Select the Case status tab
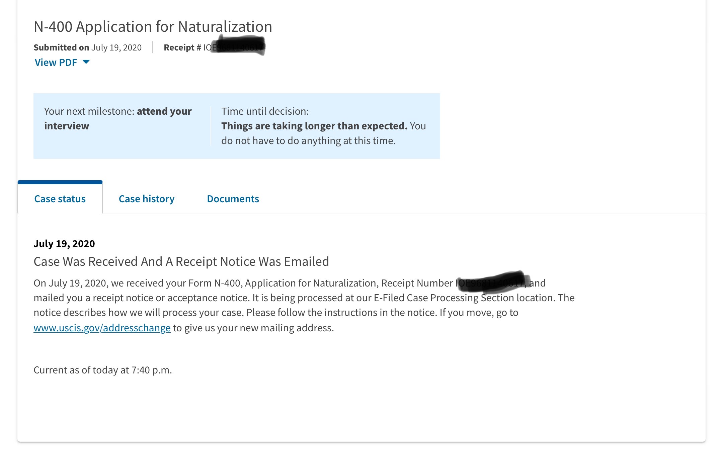This screenshot has height=450, width=723. click(60, 199)
